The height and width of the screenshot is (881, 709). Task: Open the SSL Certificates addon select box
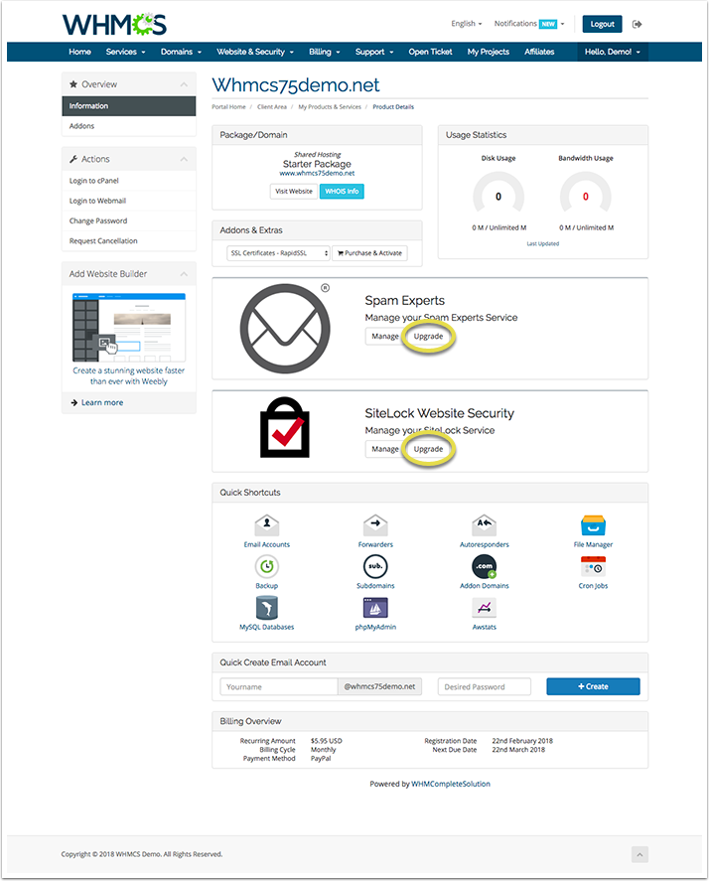pos(278,253)
